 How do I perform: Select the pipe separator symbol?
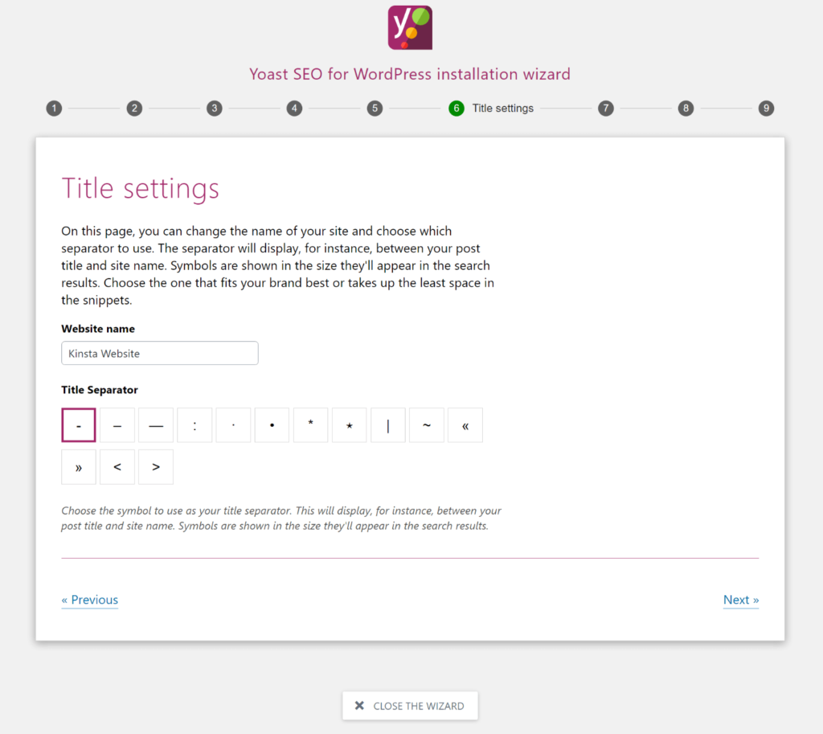tap(387, 424)
